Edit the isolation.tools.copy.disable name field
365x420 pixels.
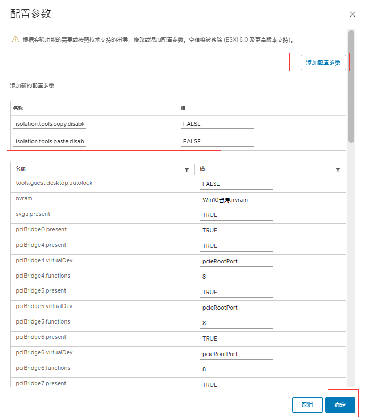click(x=50, y=124)
